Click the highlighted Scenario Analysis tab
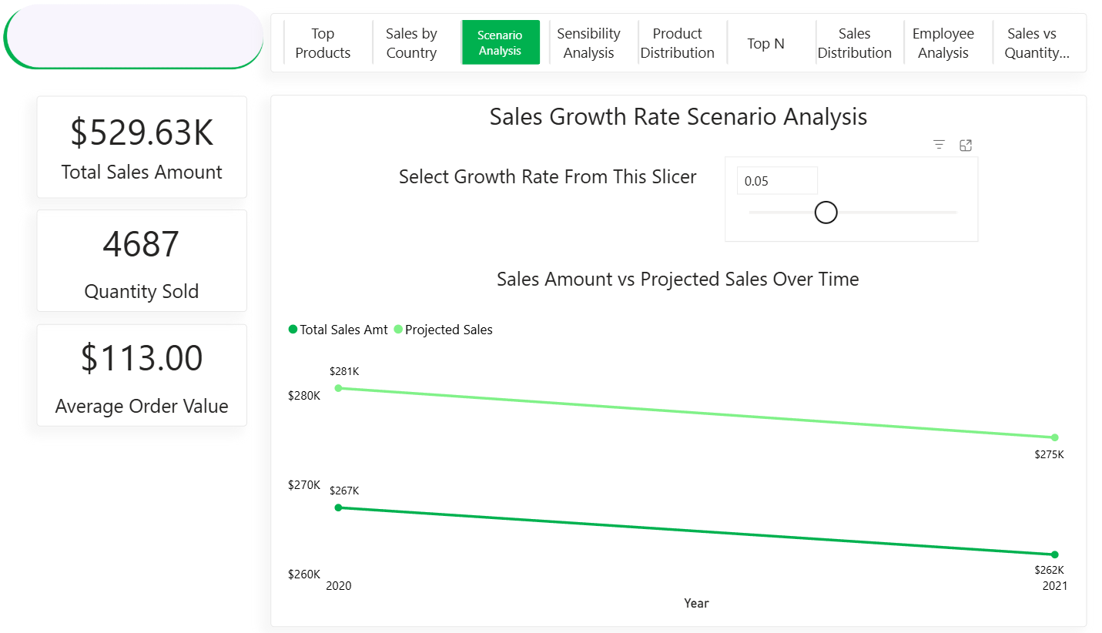 501,42
